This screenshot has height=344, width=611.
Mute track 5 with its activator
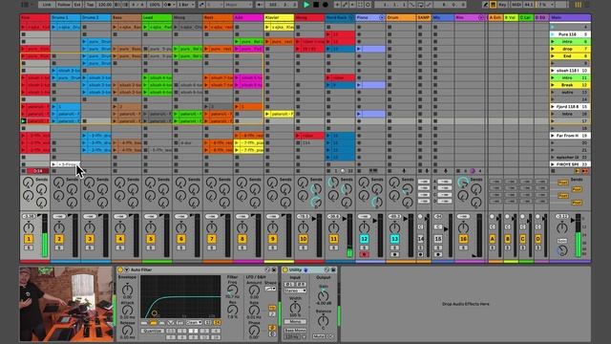151,239
